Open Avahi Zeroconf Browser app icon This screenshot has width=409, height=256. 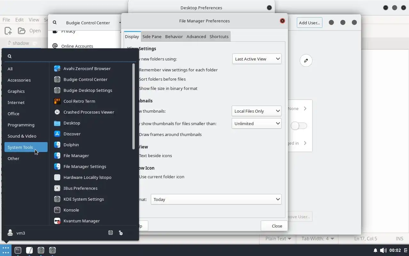click(x=57, y=68)
